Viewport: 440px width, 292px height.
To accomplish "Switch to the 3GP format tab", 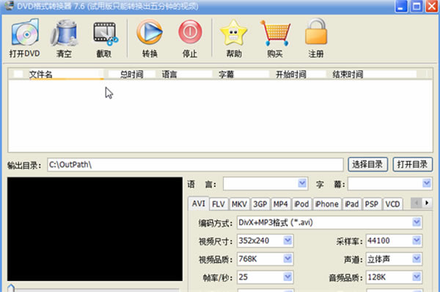I will click(x=260, y=204).
